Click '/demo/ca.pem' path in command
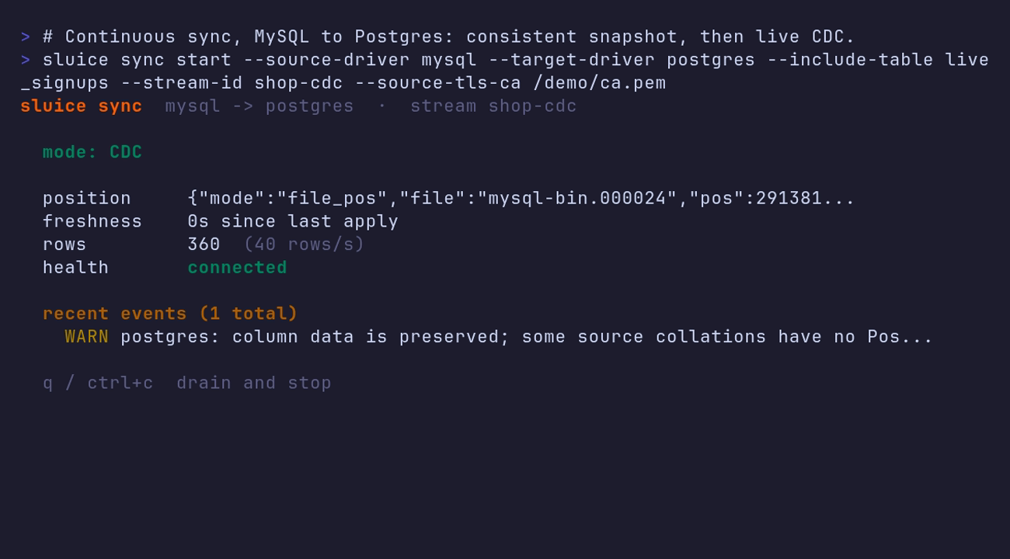Image resolution: width=1010 pixels, height=559 pixels. tap(599, 83)
